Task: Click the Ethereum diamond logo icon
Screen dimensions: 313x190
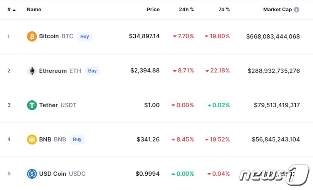Action: pos(32,71)
